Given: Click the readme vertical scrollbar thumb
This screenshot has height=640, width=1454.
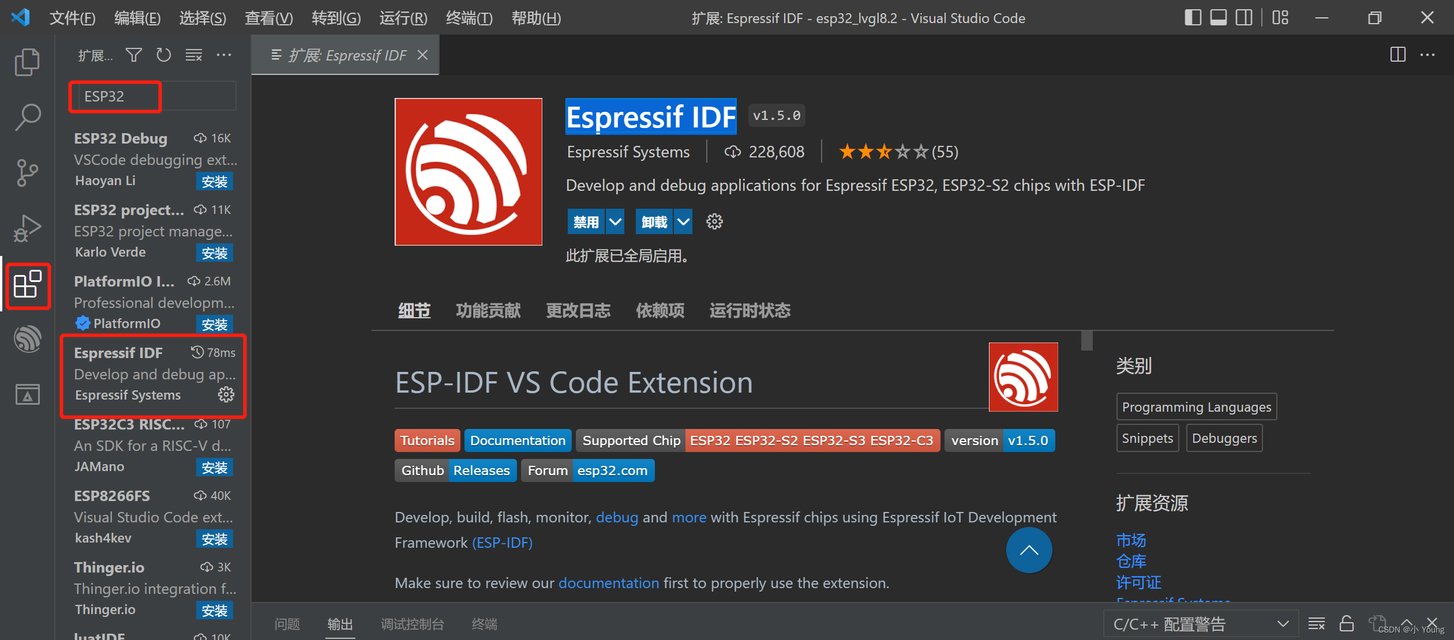Looking at the screenshot, I should 1086,340.
